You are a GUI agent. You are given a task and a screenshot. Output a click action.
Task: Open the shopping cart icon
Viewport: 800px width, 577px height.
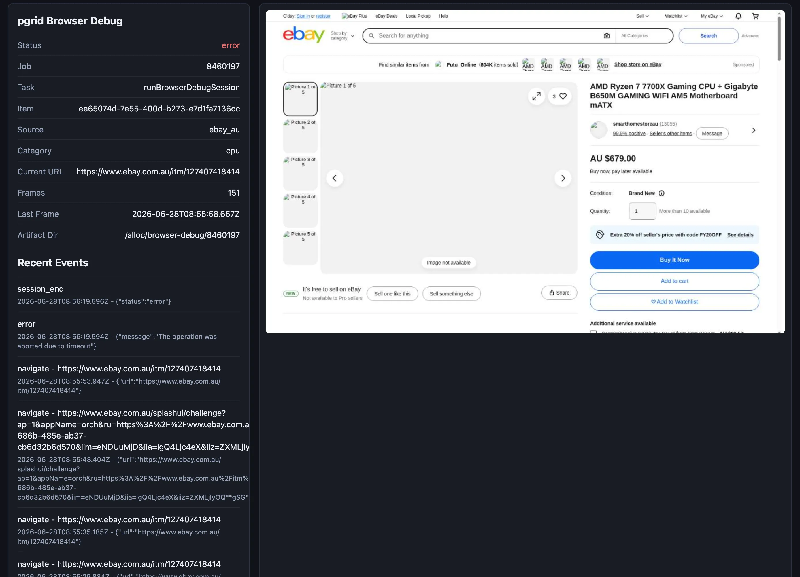(755, 16)
